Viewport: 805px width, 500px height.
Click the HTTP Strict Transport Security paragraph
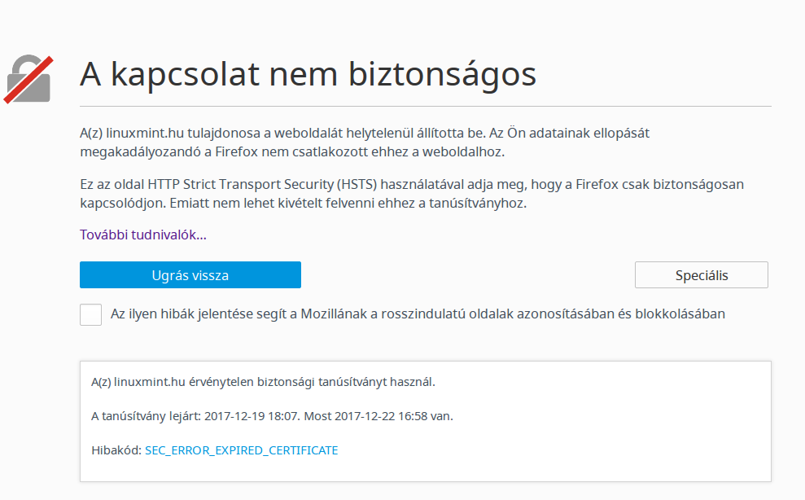point(412,194)
